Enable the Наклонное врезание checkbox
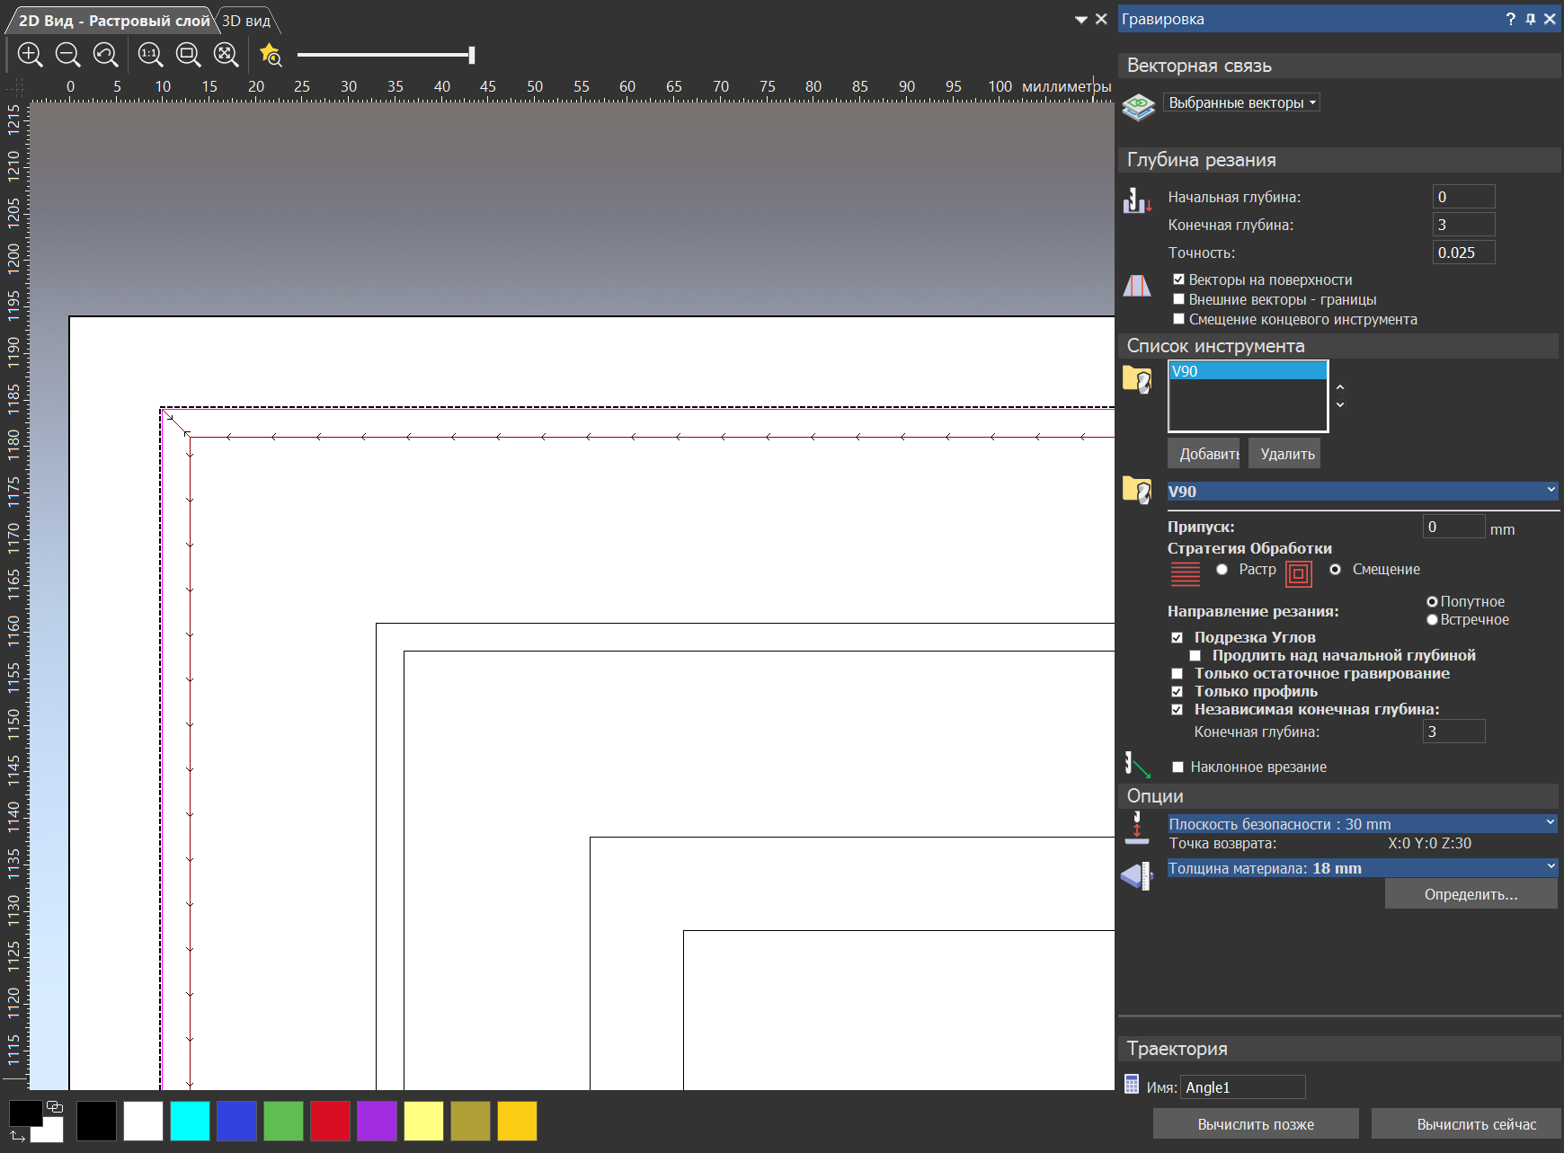 click(1177, 767)
